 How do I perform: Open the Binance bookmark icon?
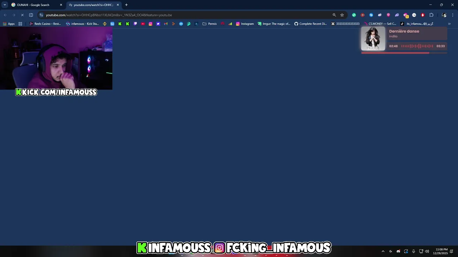(x=104, y=24)
